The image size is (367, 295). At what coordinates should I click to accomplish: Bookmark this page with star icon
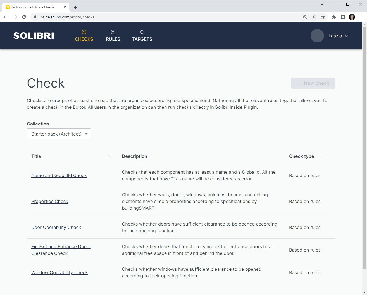click(x=323, y=17)
